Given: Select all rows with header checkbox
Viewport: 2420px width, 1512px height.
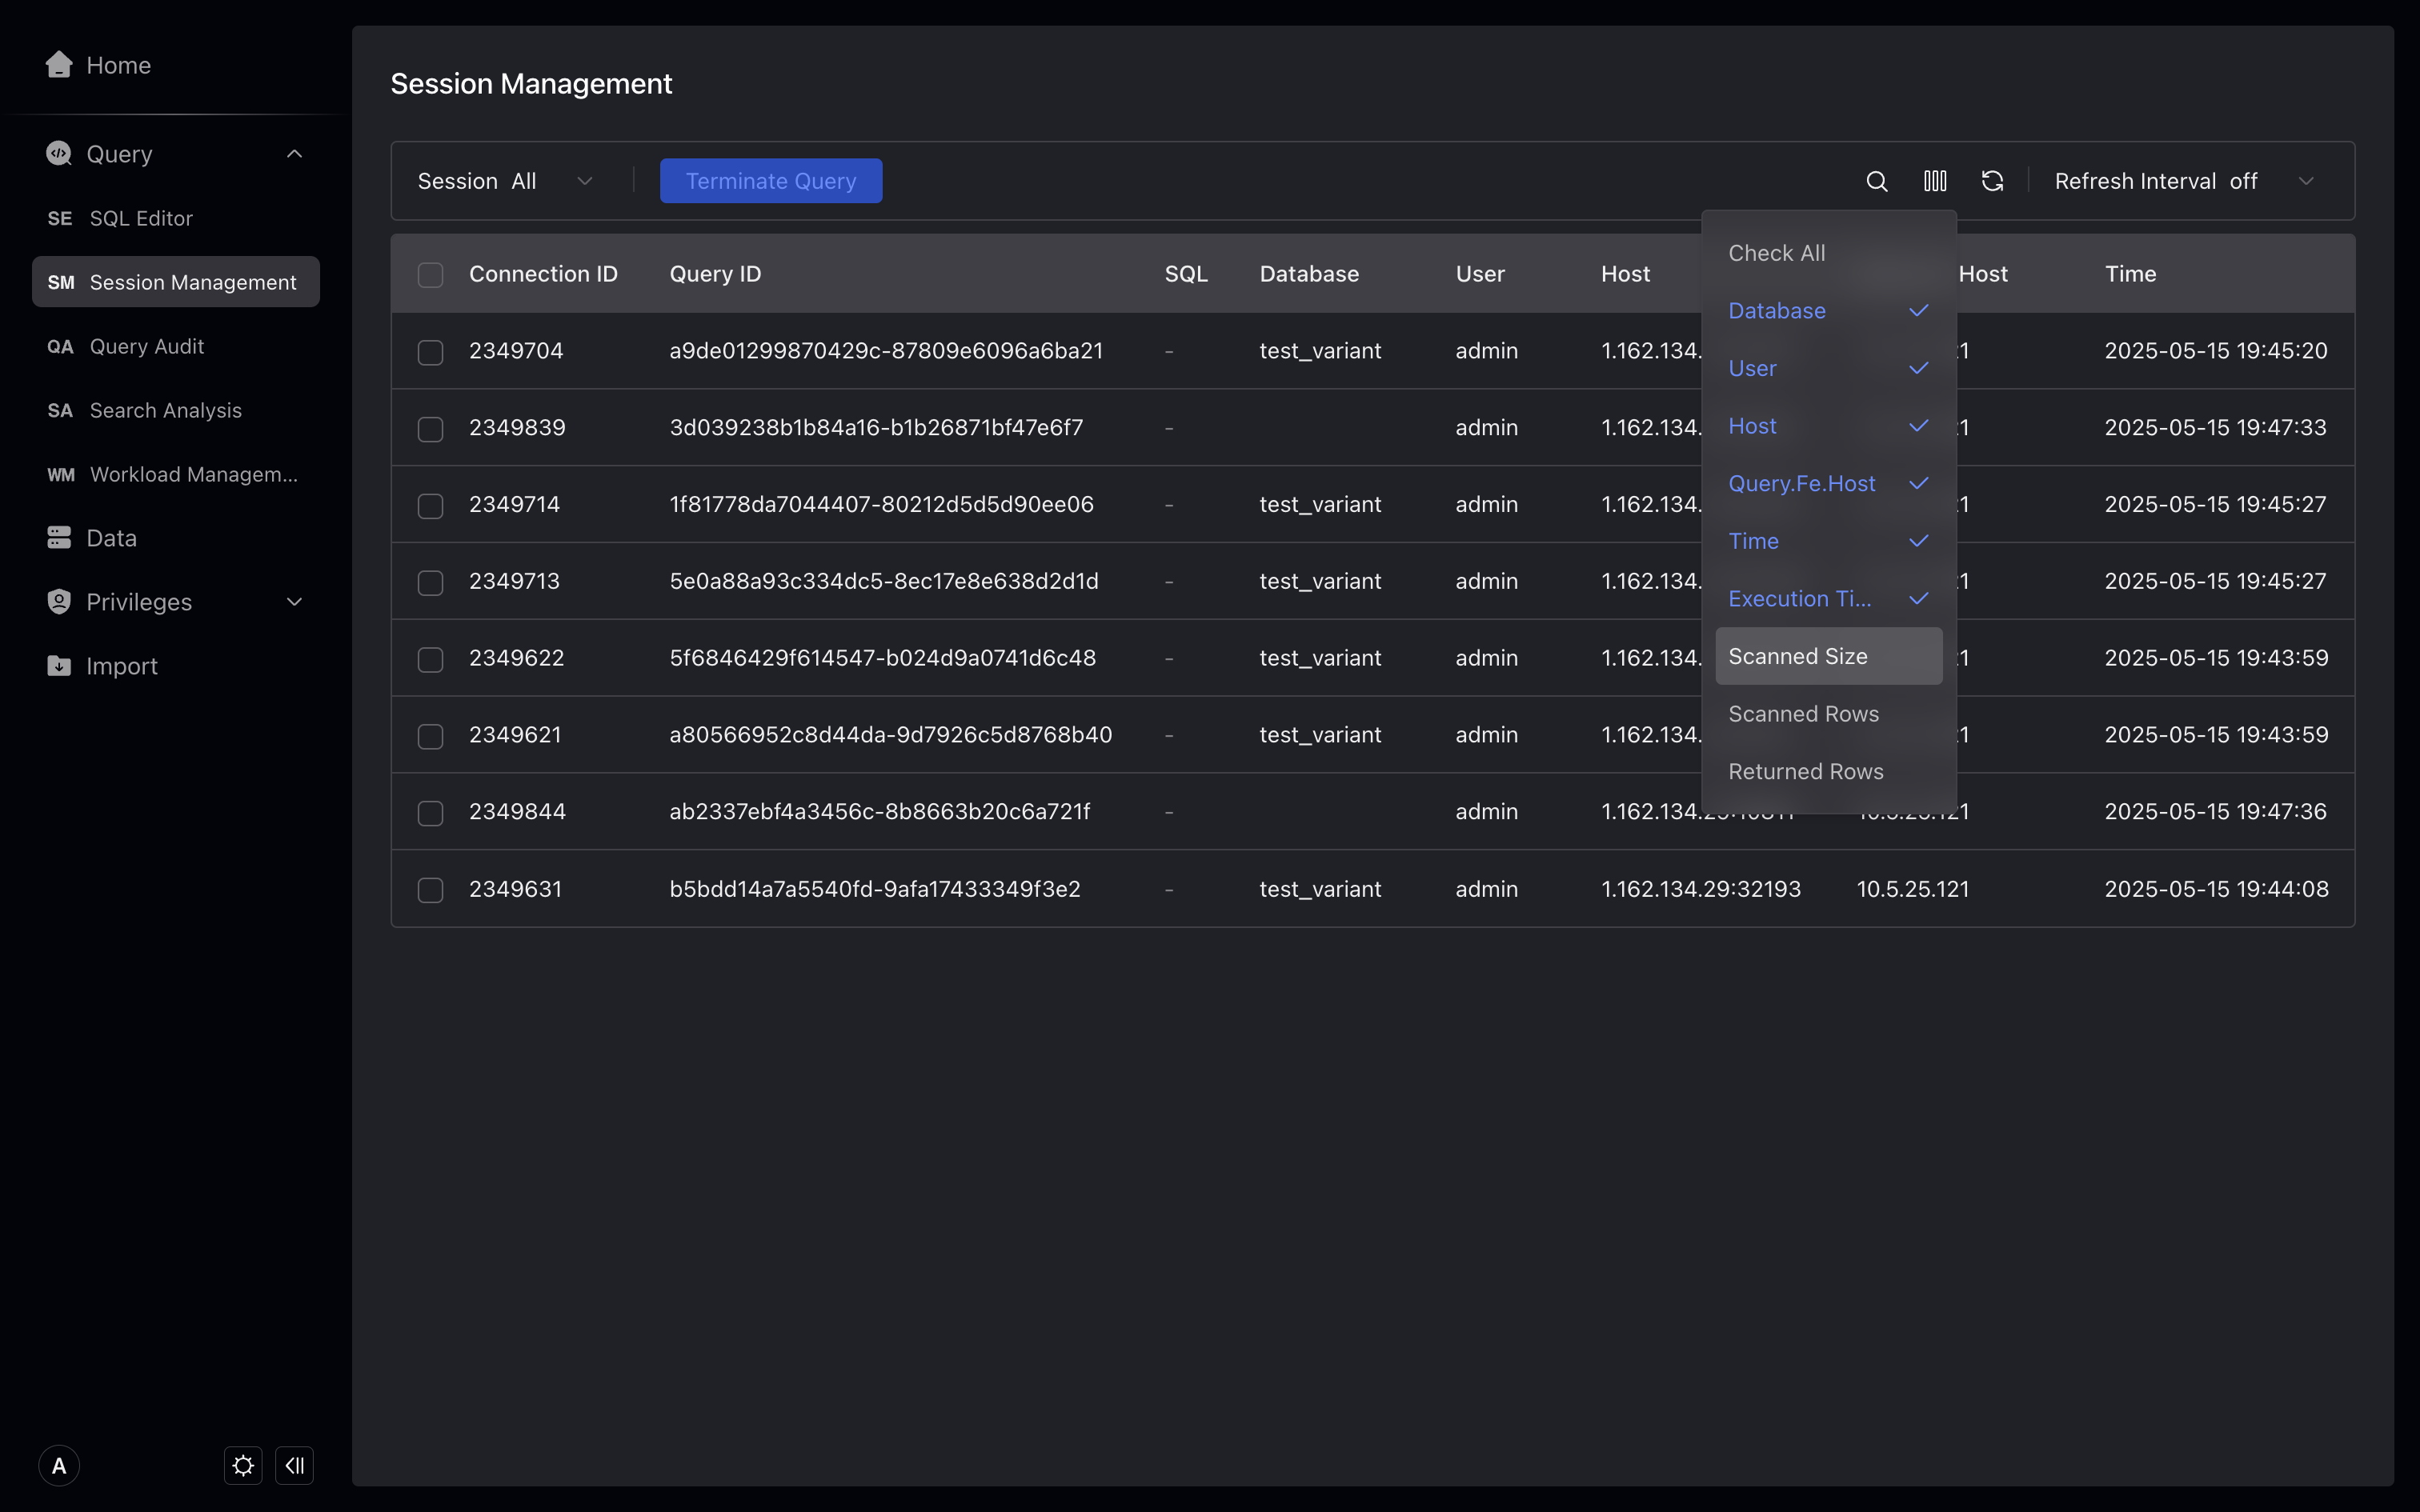Looking at the screenshot, I should pyautogui.click(x=430, y=275).
